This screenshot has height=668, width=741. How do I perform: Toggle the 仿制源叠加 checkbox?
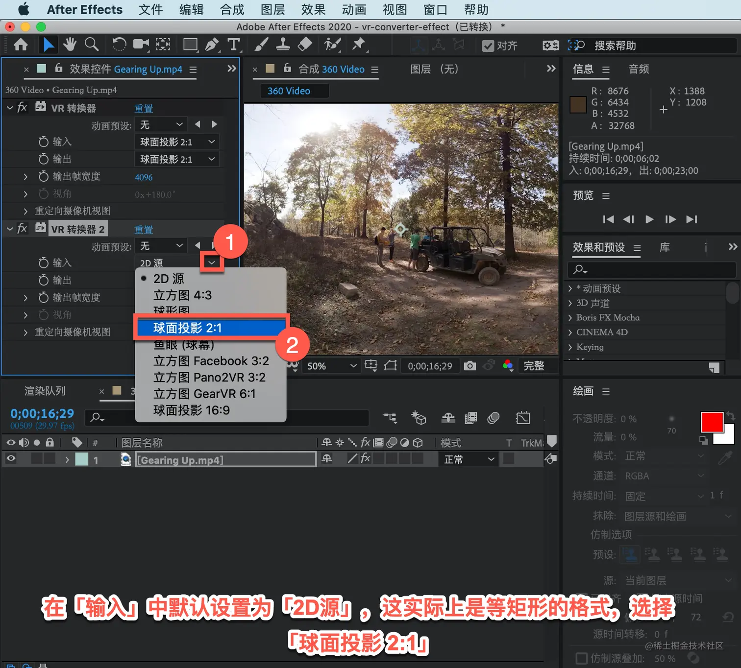581,658
